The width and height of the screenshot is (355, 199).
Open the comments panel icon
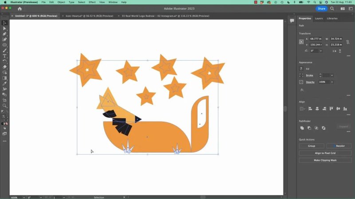(292, 21)
